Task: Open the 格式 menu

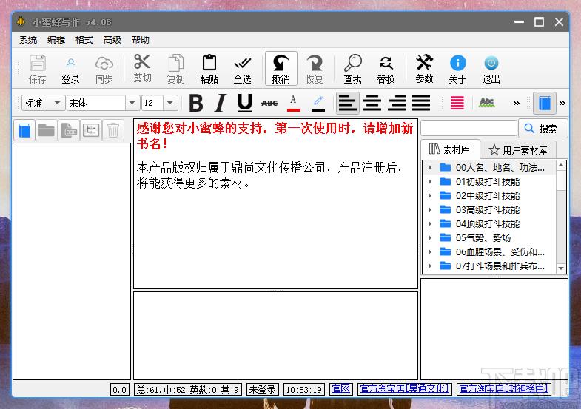Action: [x=84, y=40]
